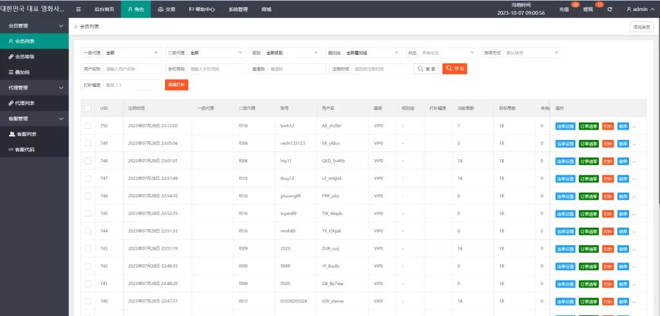Check the checkbox for UID 750
Viewport: 660px width, 316px height.
tap(88, 125)
